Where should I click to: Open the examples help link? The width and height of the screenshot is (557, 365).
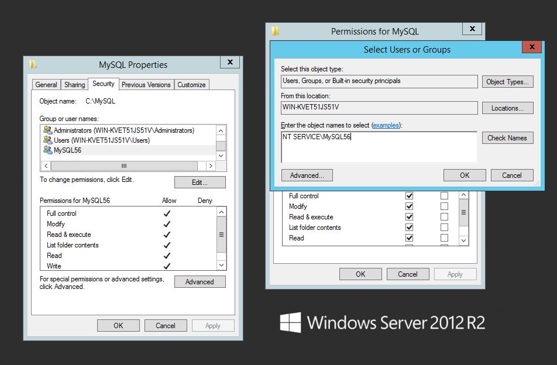385,125
